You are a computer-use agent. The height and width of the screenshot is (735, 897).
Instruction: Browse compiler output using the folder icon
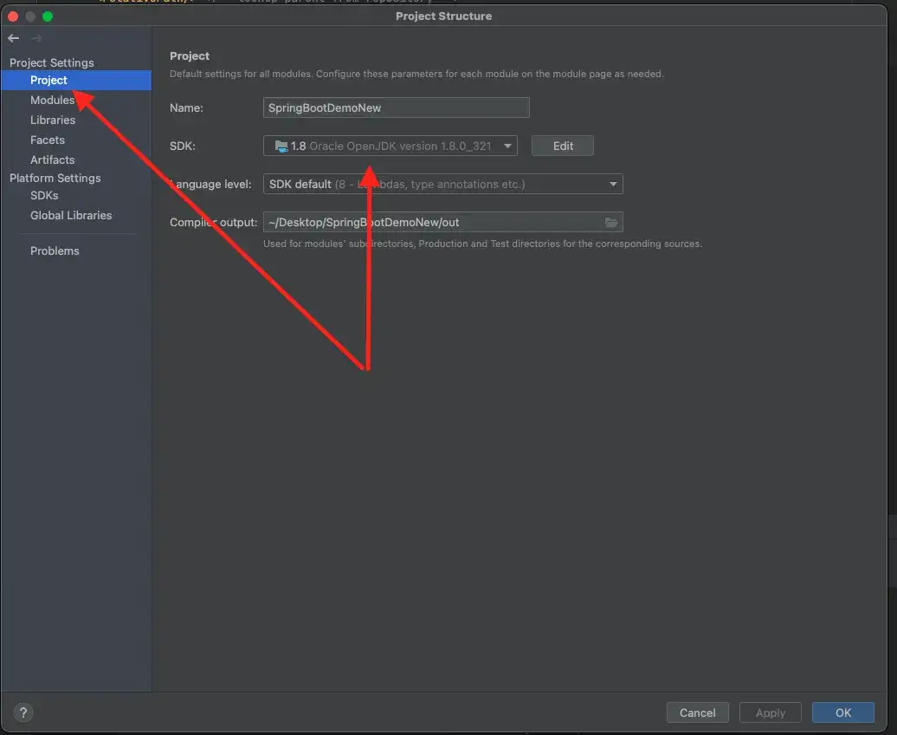pyautogui.click(x=611, y=223)
